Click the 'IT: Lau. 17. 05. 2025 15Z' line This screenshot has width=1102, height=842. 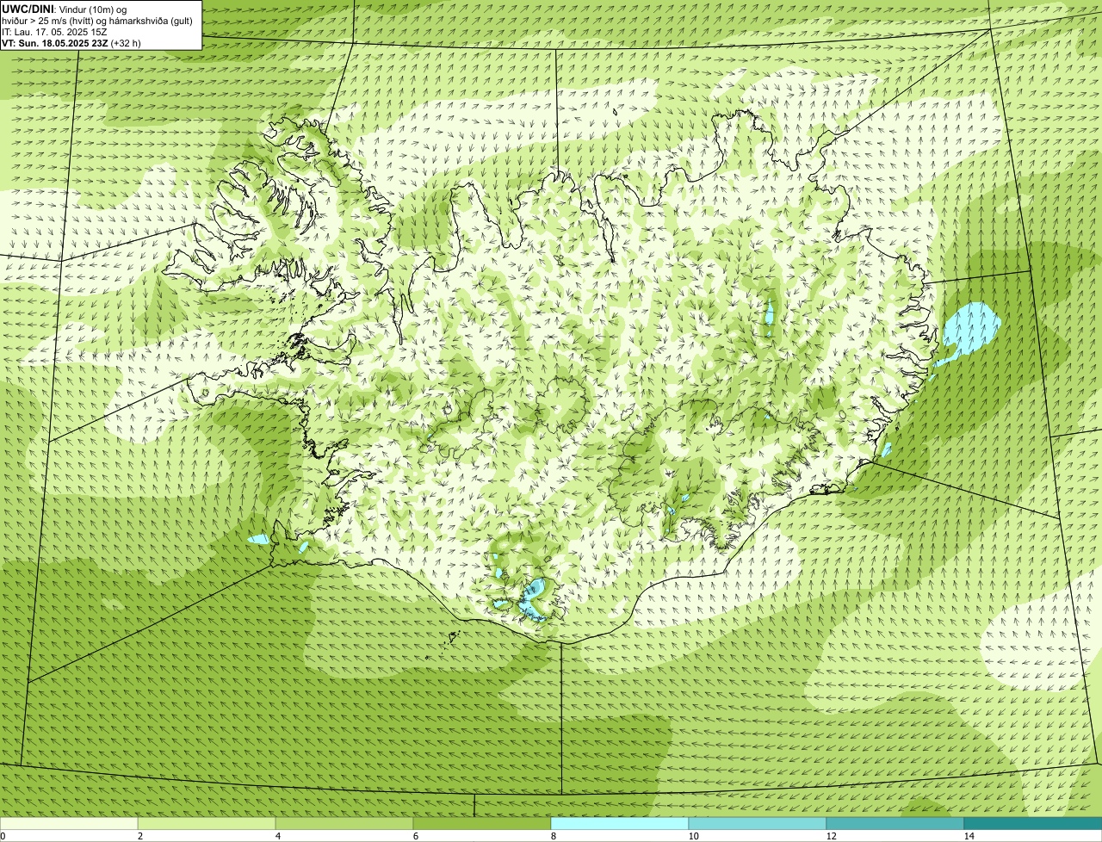[55, 31]
